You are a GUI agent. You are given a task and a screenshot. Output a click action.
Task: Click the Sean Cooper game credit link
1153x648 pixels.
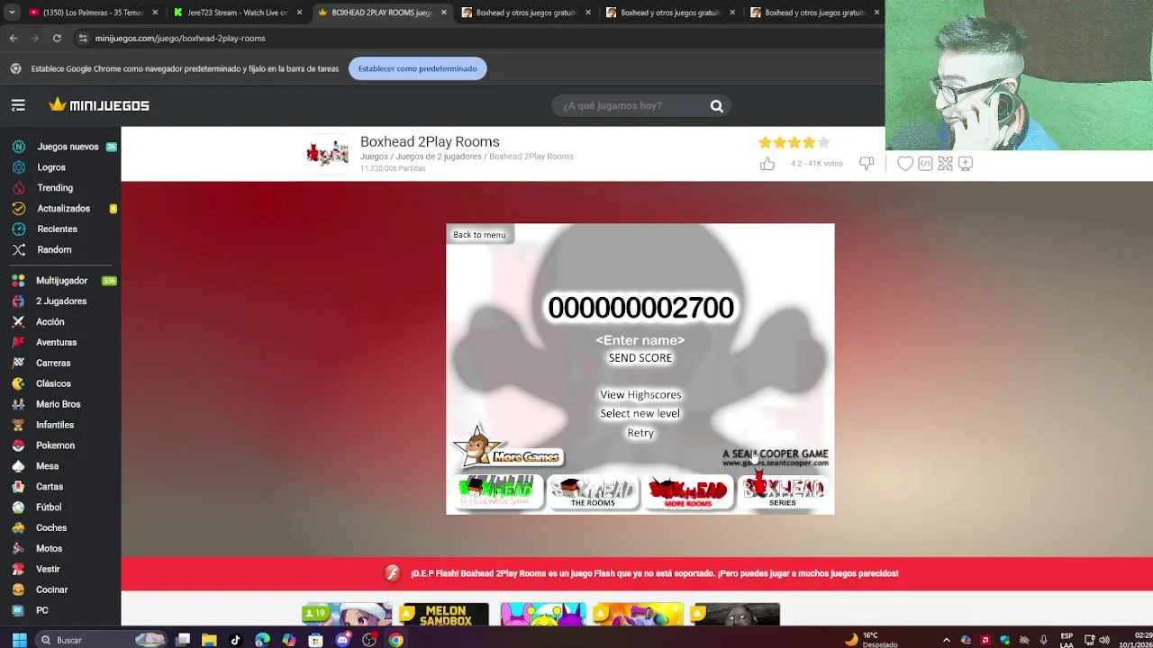coord(775,458)
